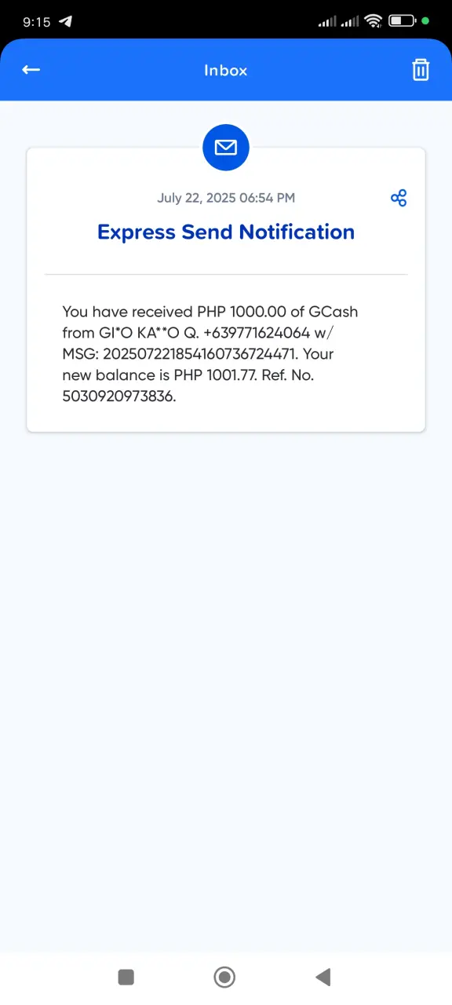This screenshot has height=1005, width=452.
Task: Share the notification via the share icon
Action: click(x=399, y=198)
